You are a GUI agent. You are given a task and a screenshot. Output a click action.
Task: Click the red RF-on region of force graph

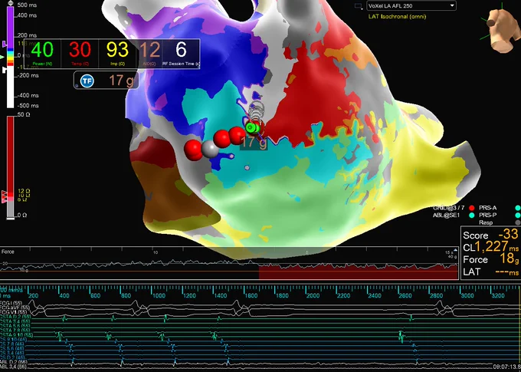pyautogui.click(x=359, y=272)
